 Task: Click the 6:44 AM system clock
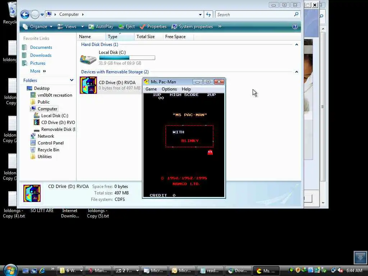354,271
